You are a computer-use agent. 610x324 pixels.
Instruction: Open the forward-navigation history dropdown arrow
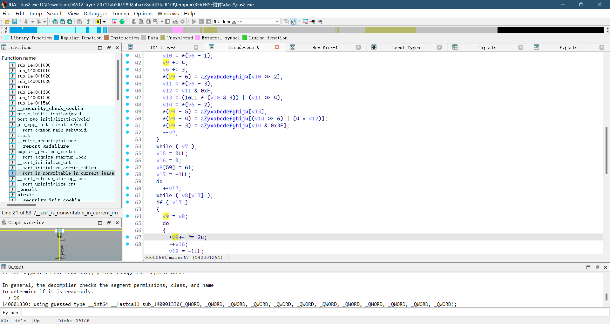(45, 22)
